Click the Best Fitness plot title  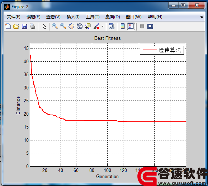(108, 38)
